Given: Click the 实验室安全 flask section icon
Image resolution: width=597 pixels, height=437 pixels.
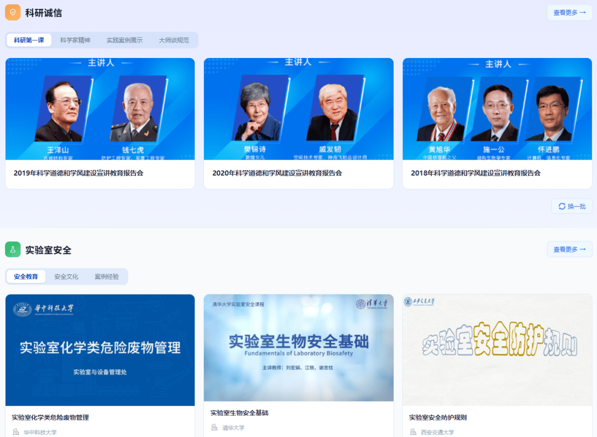Looking at the screenshot, I should 12,249.
